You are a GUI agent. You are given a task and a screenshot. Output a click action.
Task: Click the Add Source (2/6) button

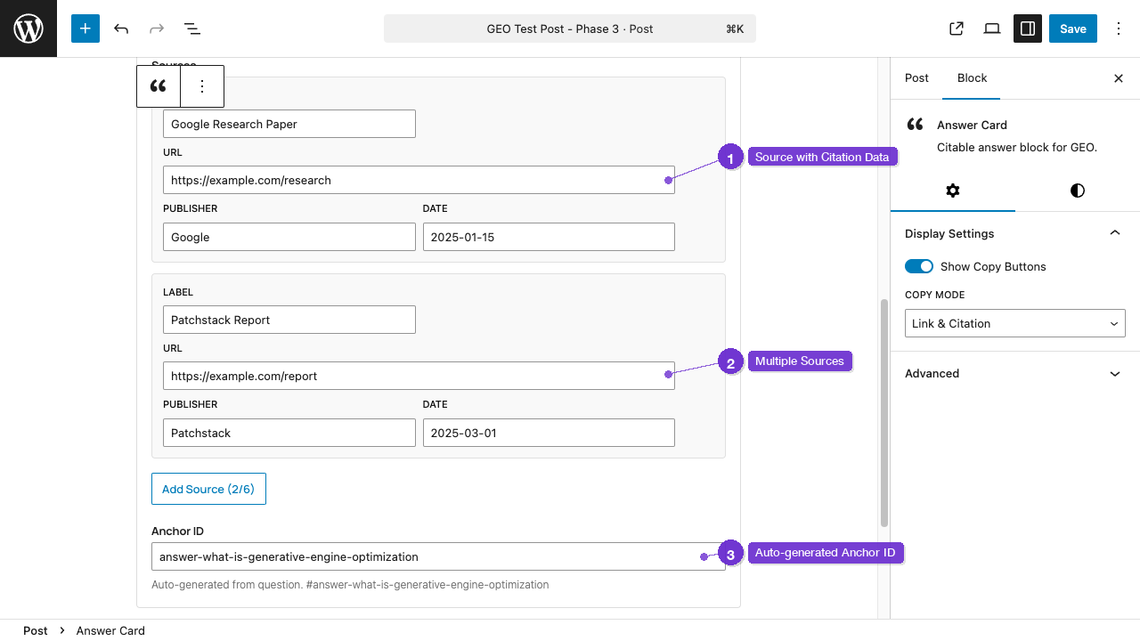pyautogui.click(x=208, y=488)
